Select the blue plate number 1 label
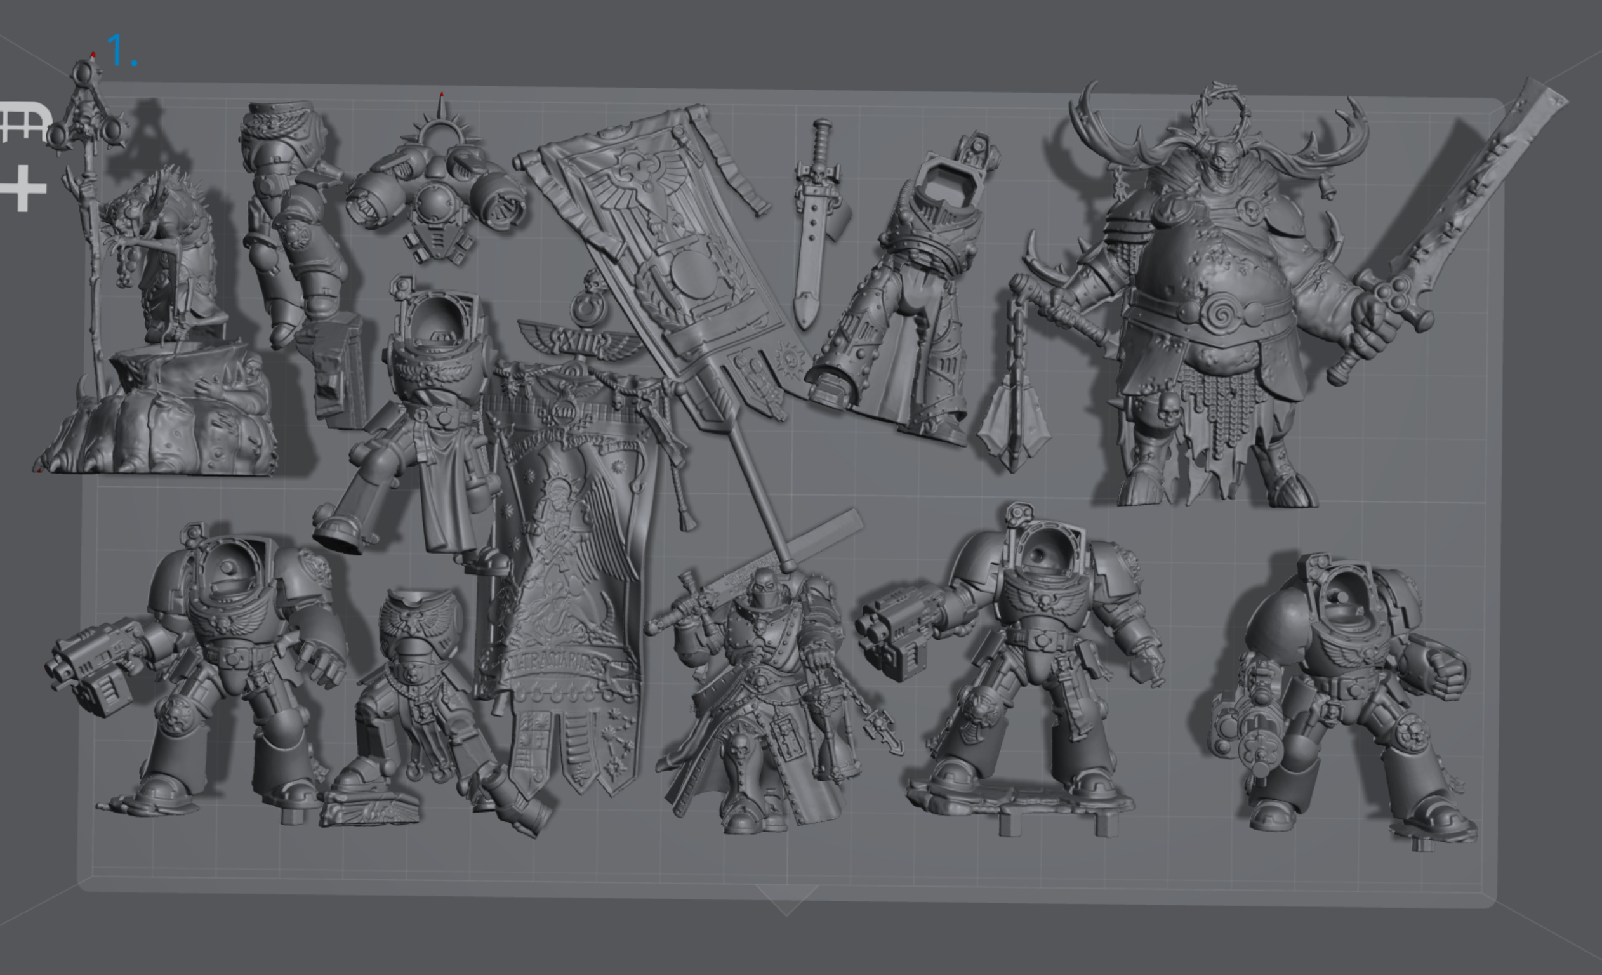This screenshot has height=975, width=1602. [121, 51]
